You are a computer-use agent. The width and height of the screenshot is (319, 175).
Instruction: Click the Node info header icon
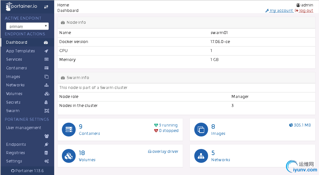coord(63,22)
